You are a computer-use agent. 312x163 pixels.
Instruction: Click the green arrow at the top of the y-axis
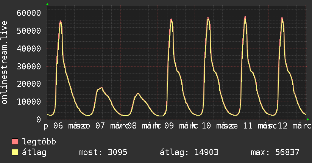[x=47, y=4]
